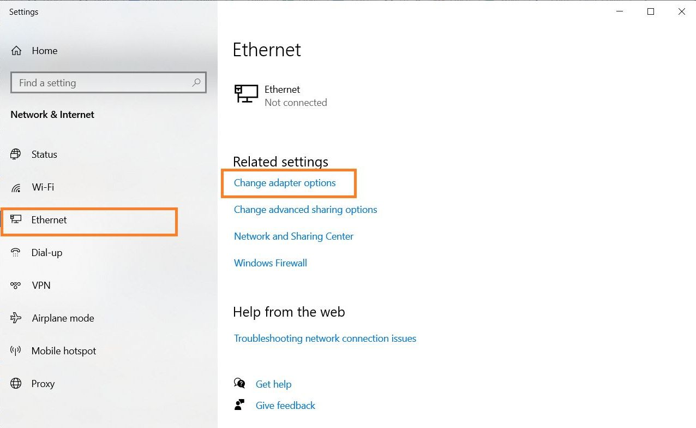Click the Home house icon
696x428 pixels.
(x=16, y=51)
